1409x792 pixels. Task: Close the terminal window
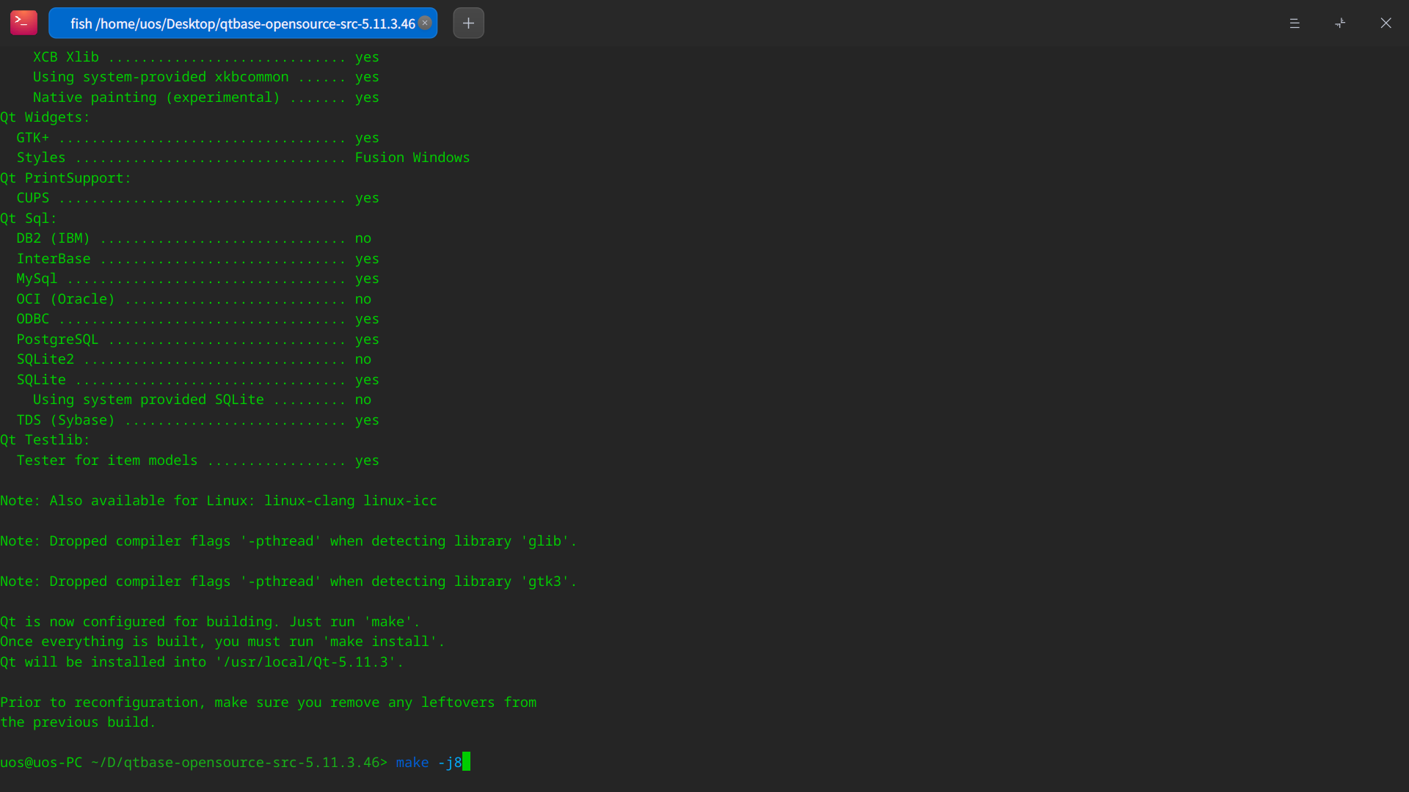(x=1386, y=23)
